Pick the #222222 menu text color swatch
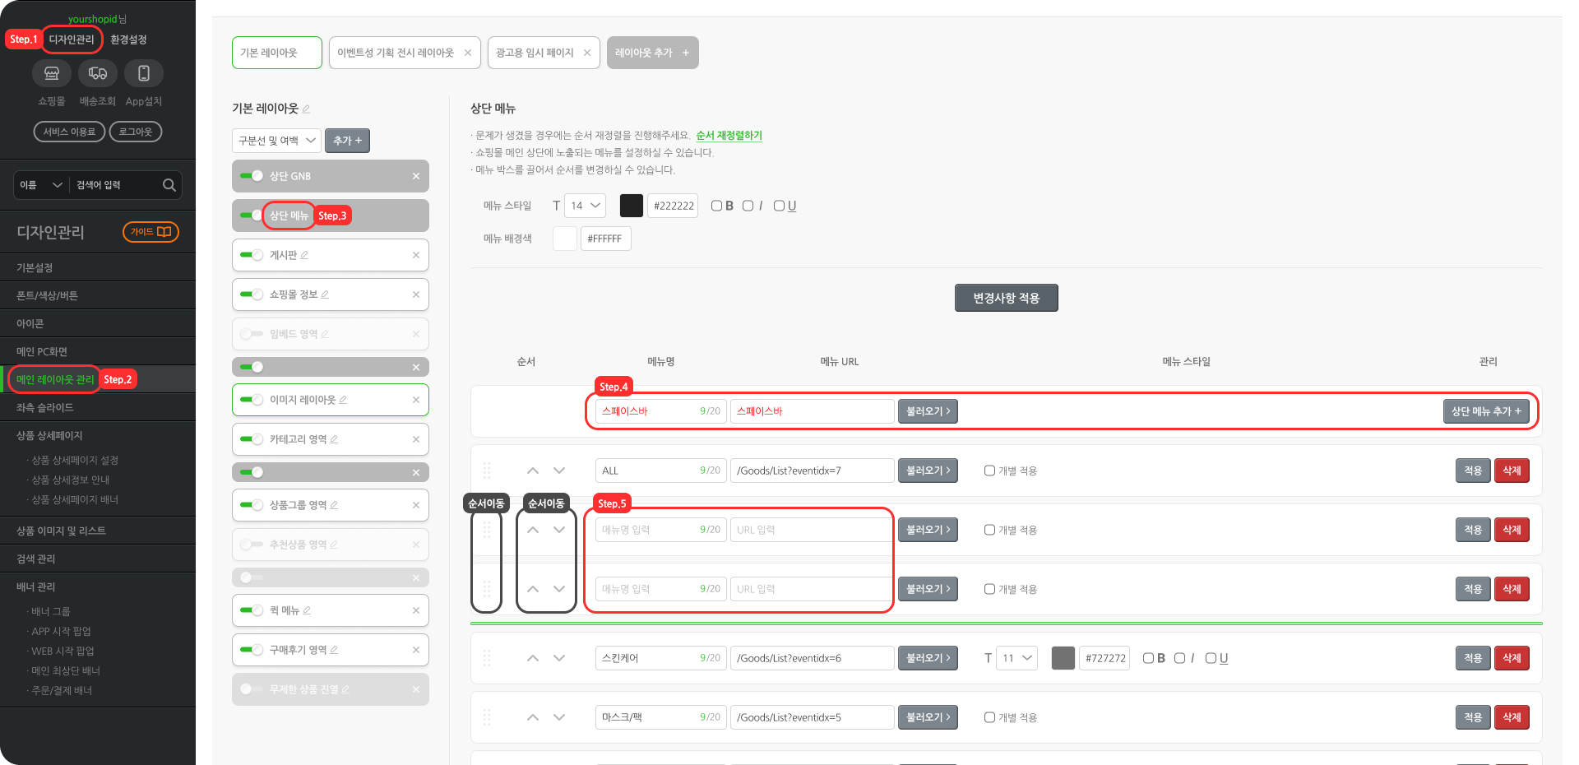The image size is (1579, 765). 631,206
